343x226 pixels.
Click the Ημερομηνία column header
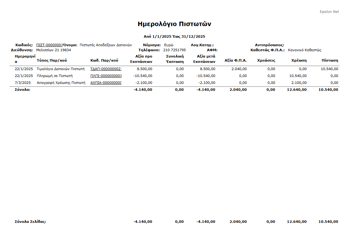point(25,59)
